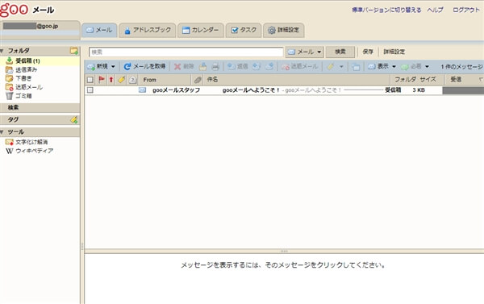Click the フォルダ column header
The width and height of the screenshot is (484, 304).
(x=405, y=80)
